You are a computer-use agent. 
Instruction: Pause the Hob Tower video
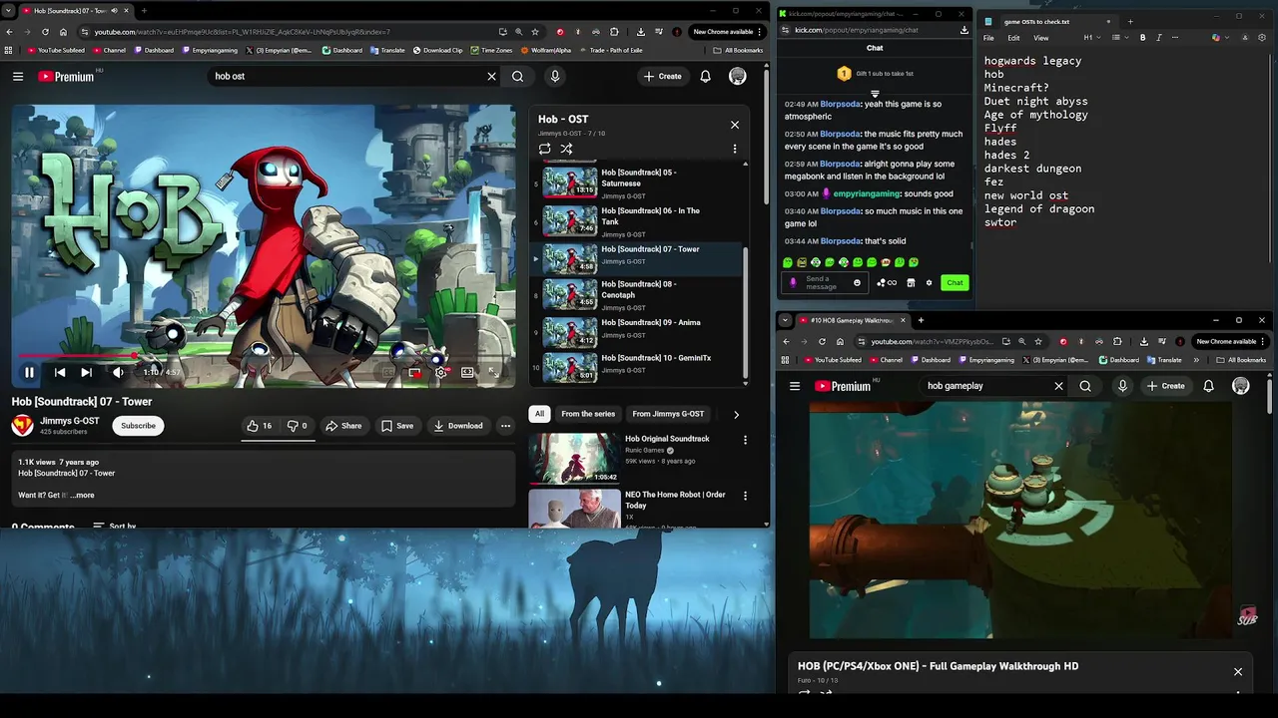[29, 372]
